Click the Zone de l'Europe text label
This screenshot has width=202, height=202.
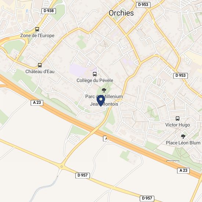point(37,36)
